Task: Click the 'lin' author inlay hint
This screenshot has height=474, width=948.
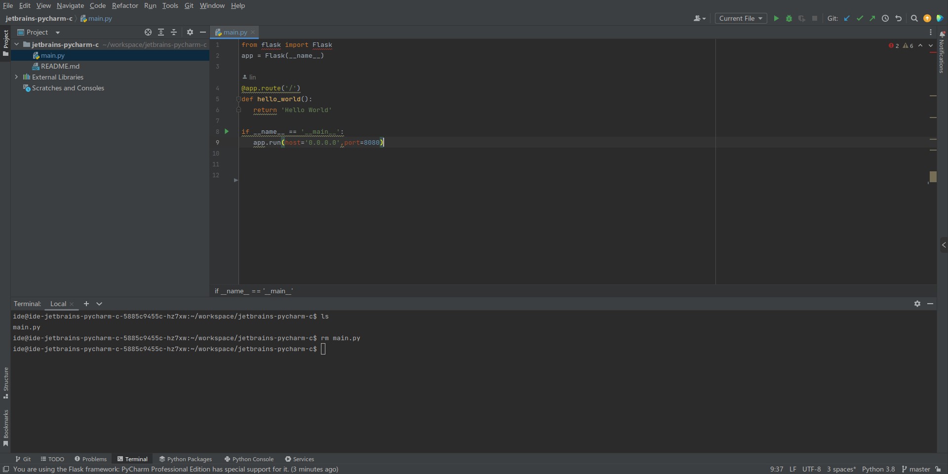Action: [x=249, y=77]
